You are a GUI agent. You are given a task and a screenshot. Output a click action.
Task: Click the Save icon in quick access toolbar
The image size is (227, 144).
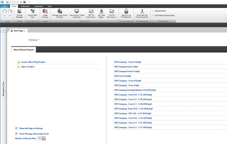[7, 2]
